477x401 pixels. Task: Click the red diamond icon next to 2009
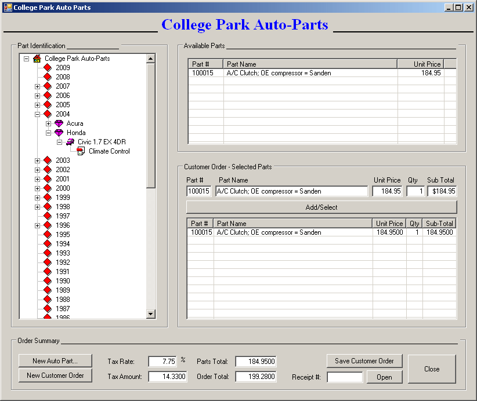click(x=48, y=67)
